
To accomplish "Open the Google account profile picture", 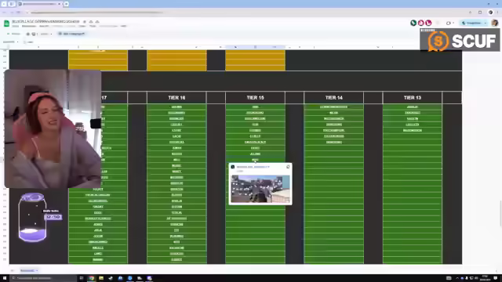I will tap(495, 23).
